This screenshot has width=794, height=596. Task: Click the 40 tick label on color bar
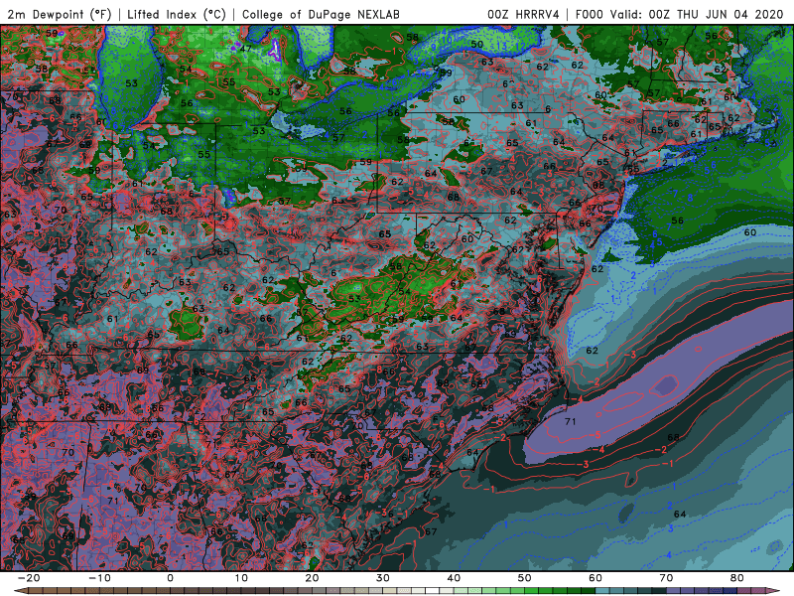coord(454,578)
